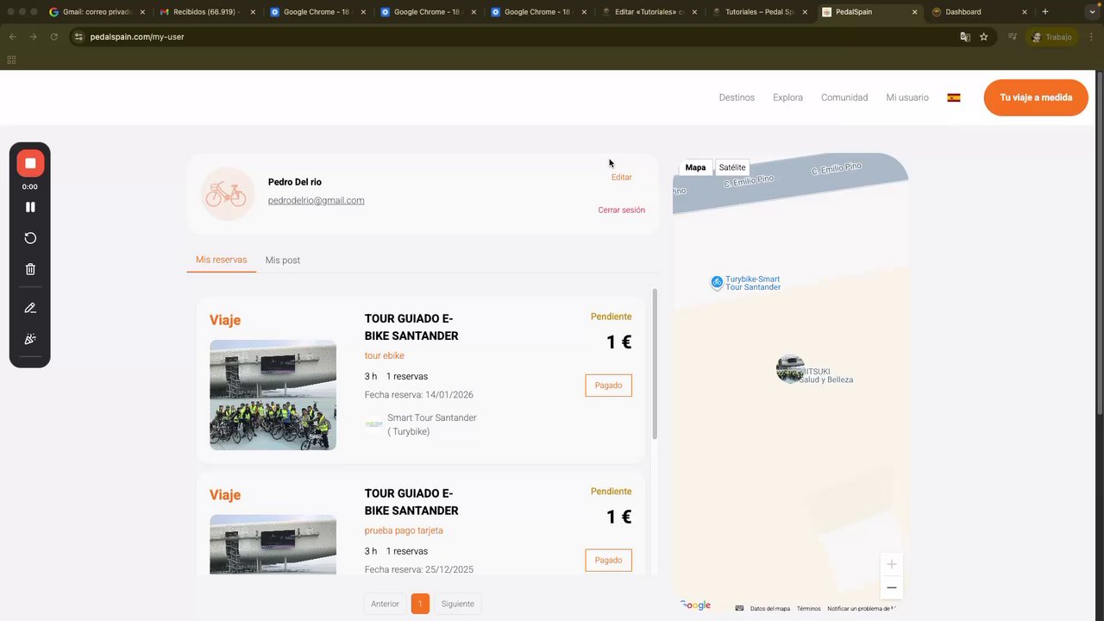1104x621 pixels.
Task: Click Cerrar sesión link
Action: [x=621, y=210]
